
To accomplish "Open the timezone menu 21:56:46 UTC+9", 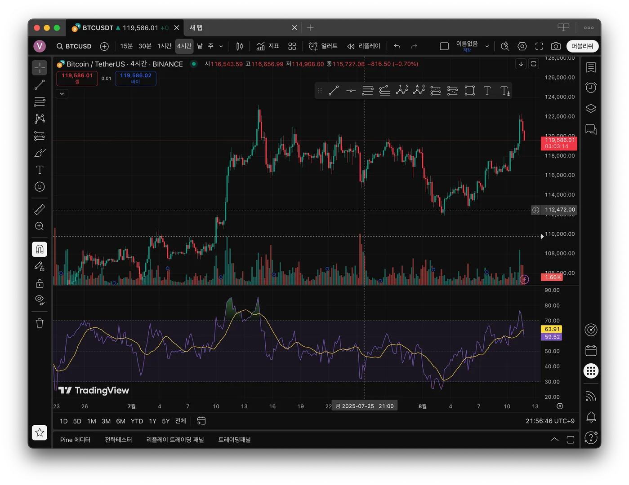I will 550,421.
